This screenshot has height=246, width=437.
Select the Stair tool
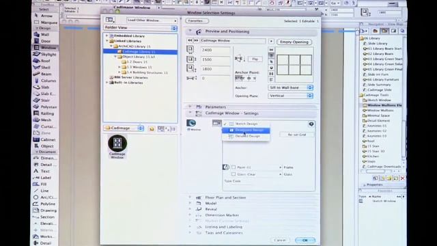click(x=42, y=100)
